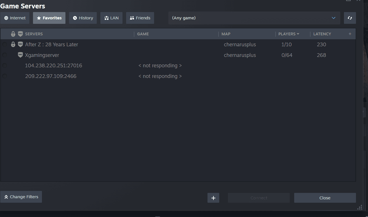Switch to the LAN tab
The image size is (368, 217).
pyautogui.click(x=111, y=18)
